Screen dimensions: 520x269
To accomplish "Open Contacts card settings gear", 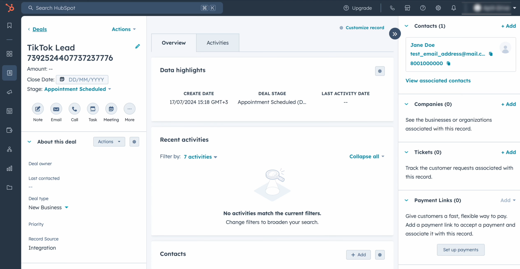I will (x=380, y=255).
